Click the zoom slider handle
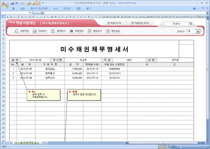 [x=191, y=147]
